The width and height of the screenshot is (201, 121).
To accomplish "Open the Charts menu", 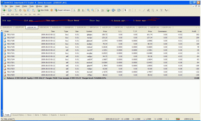I will [x=24, y=6].
